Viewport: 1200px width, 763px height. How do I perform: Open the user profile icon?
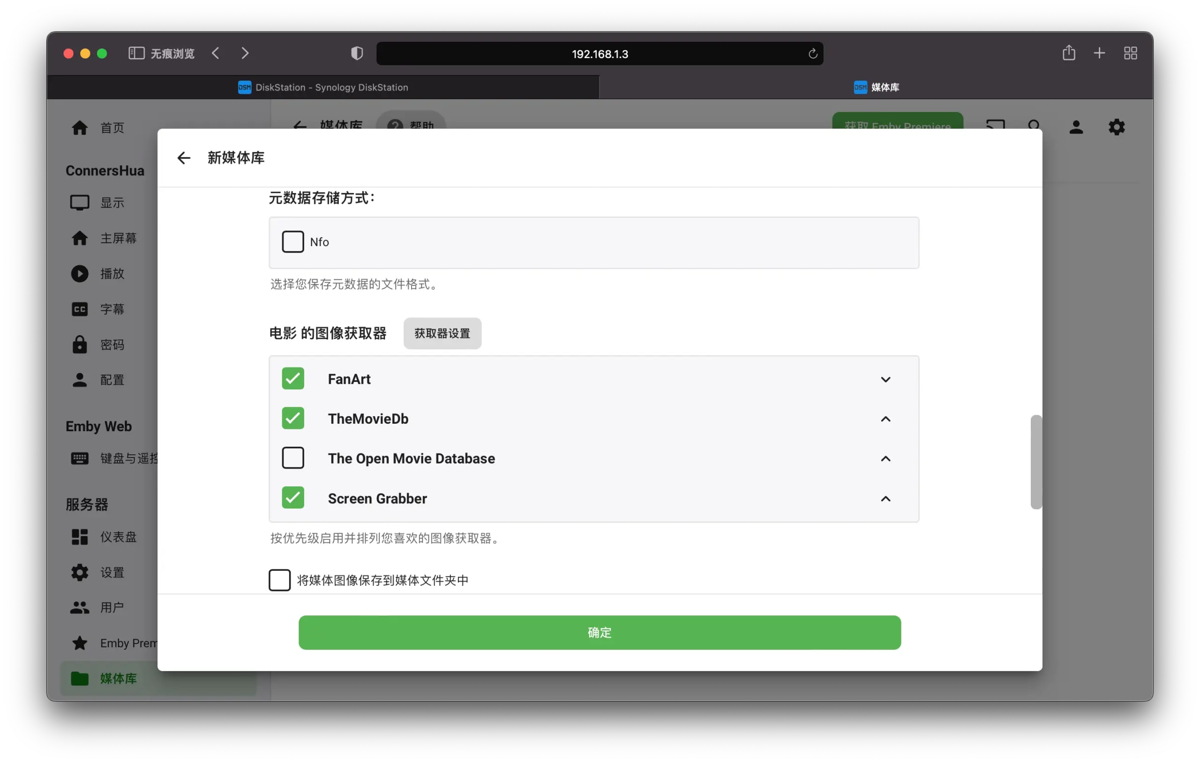pos(1076,127)
